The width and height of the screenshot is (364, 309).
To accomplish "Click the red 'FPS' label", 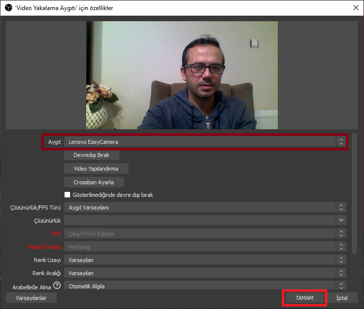I will (56, 234).
